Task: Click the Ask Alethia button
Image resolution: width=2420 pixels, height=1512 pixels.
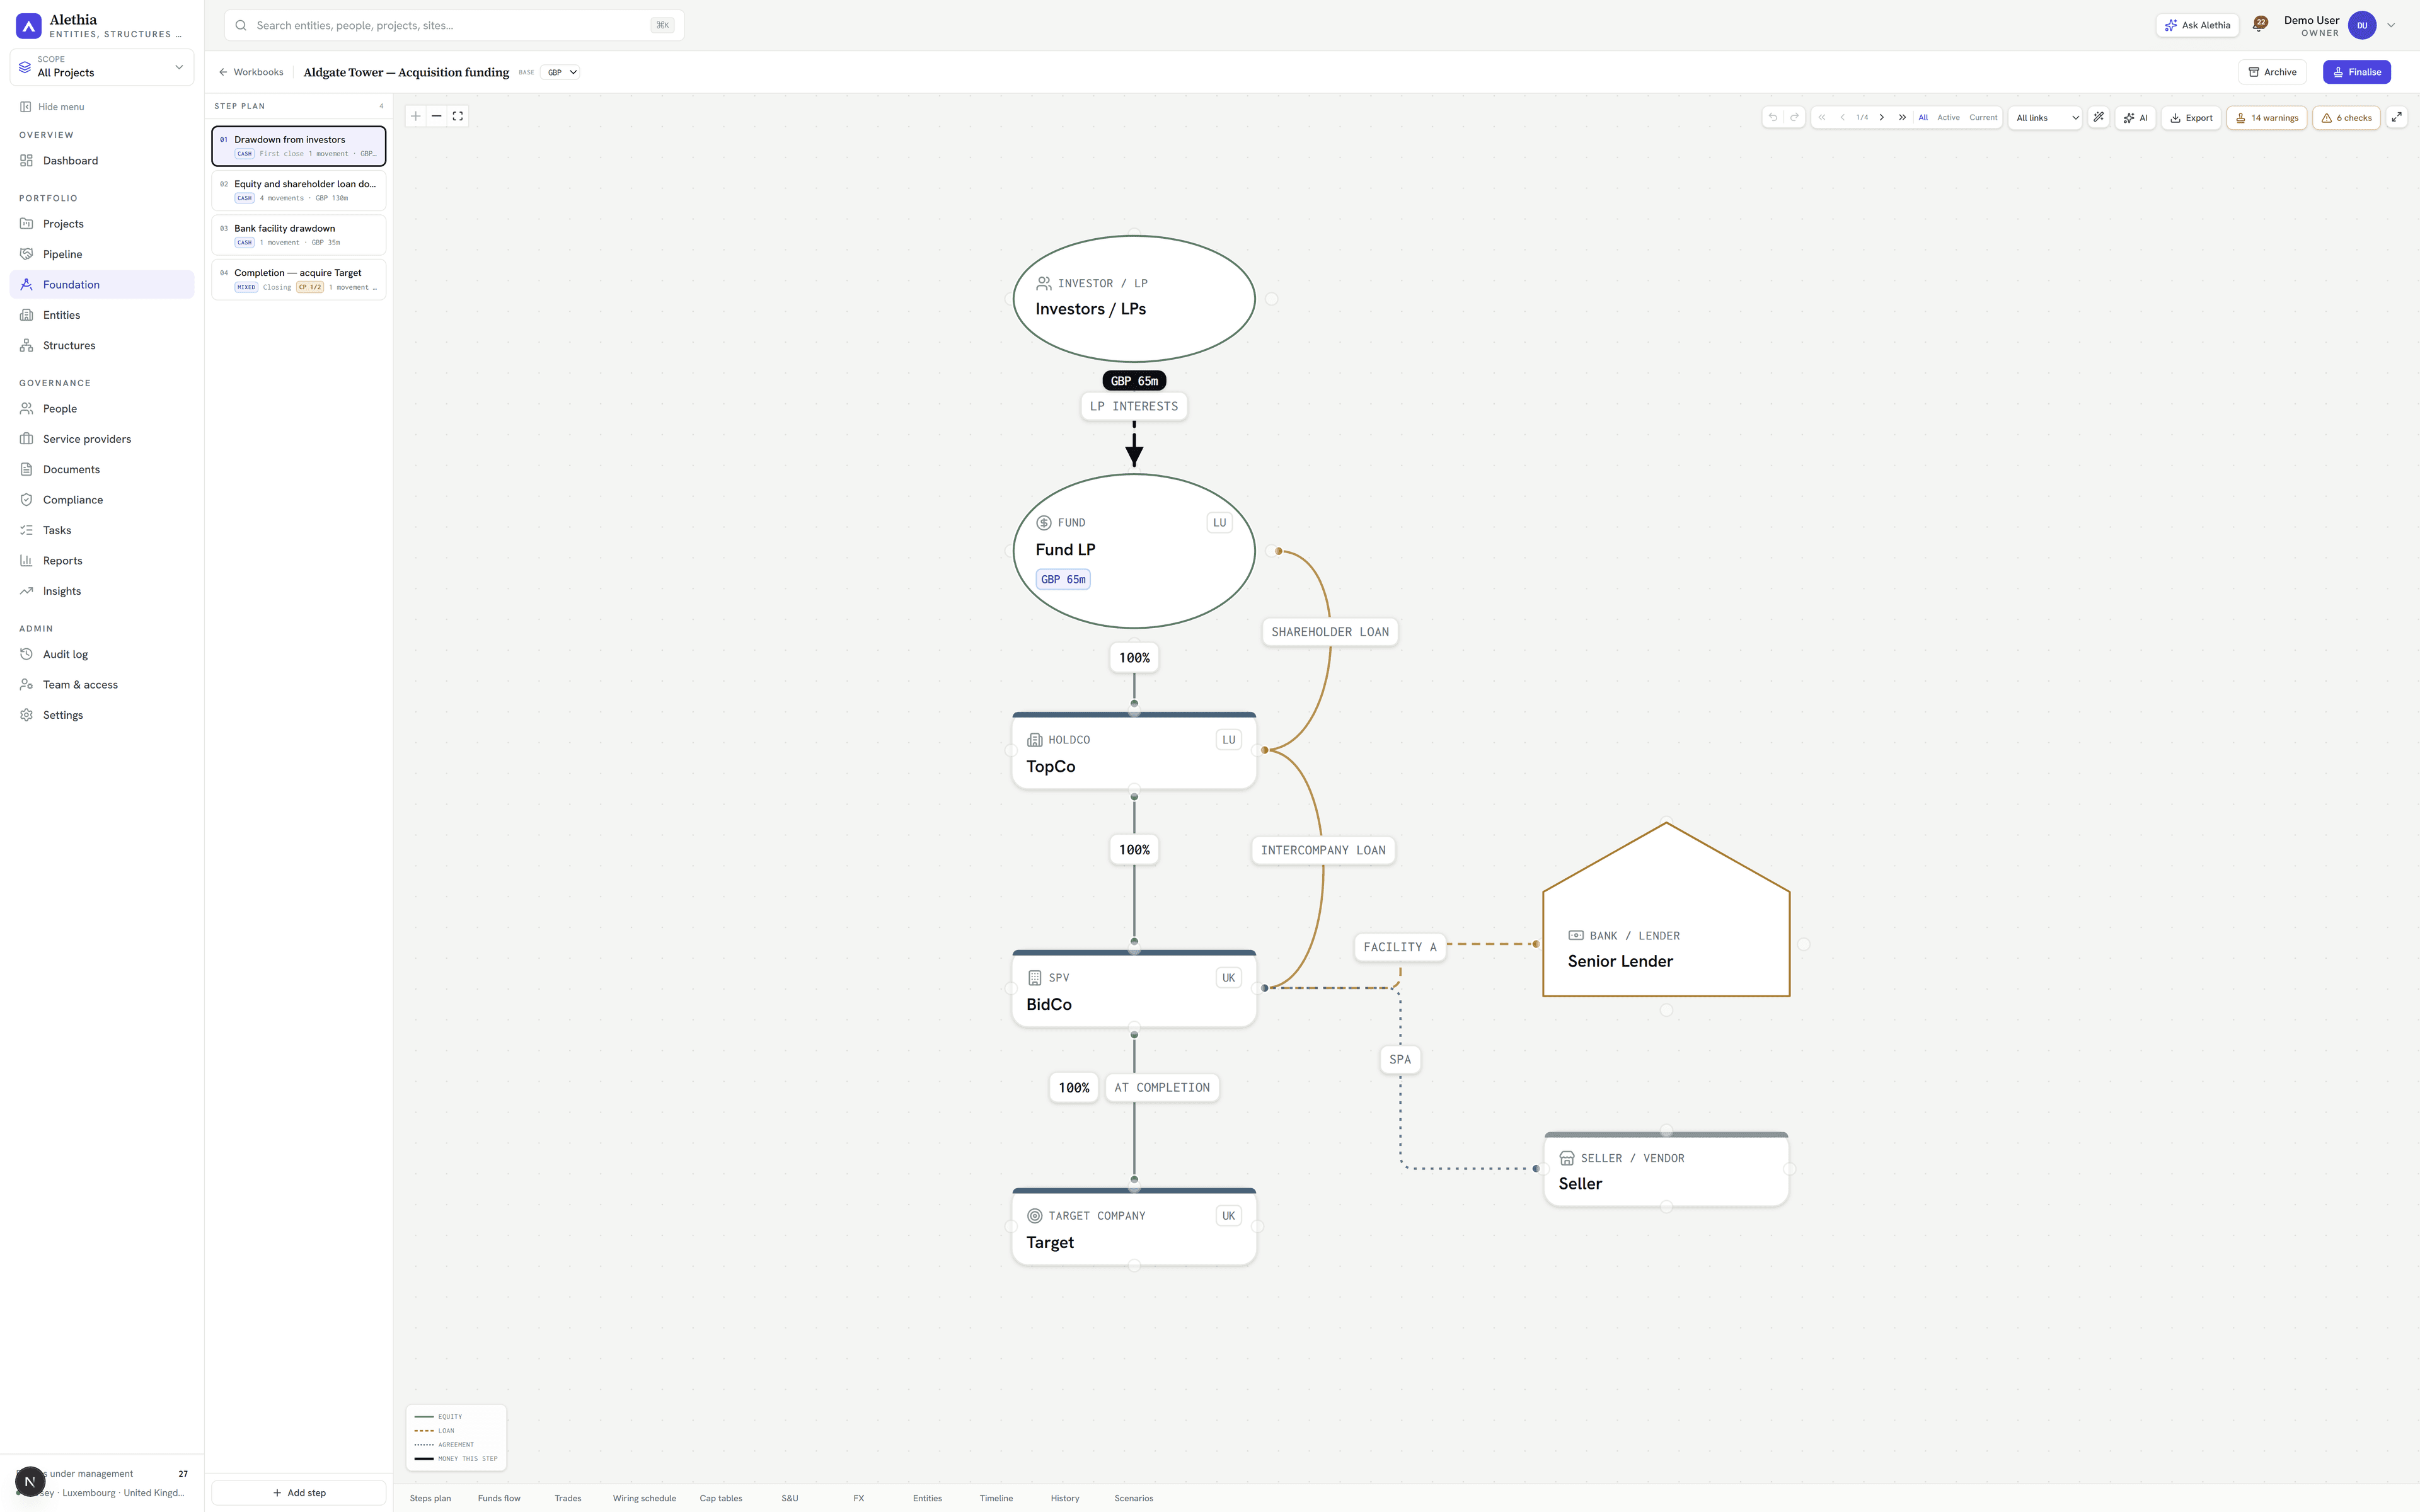Action: 2197,25
